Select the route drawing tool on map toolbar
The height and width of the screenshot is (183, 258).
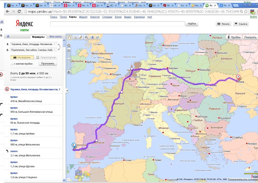(86, 38)
